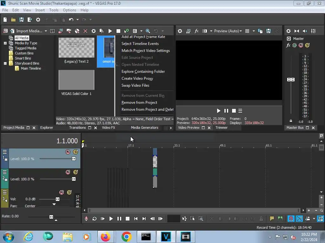Solo video track 2
This screenshot has height=243, width=325.
pos(76,172)
